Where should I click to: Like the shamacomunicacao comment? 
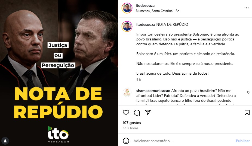click(x=249, y=92)
